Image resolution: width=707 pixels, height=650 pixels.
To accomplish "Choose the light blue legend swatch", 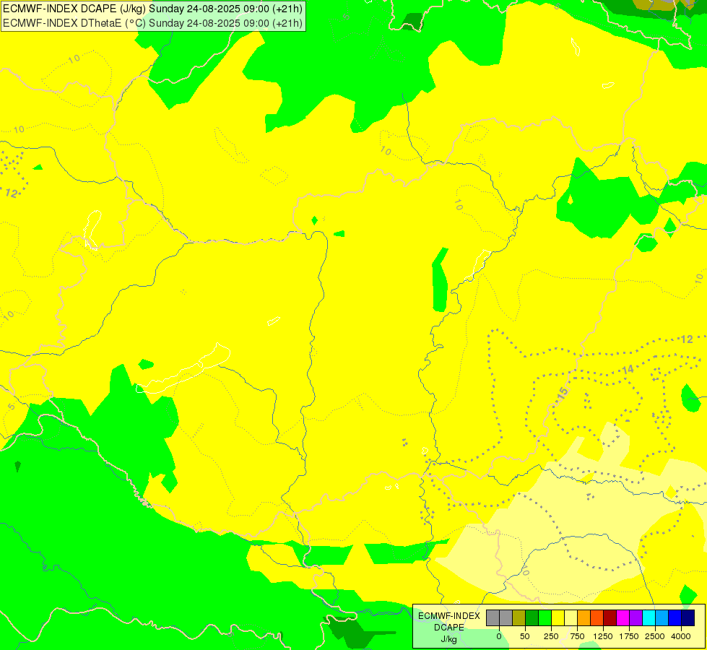I will click(x=662, y=618).
